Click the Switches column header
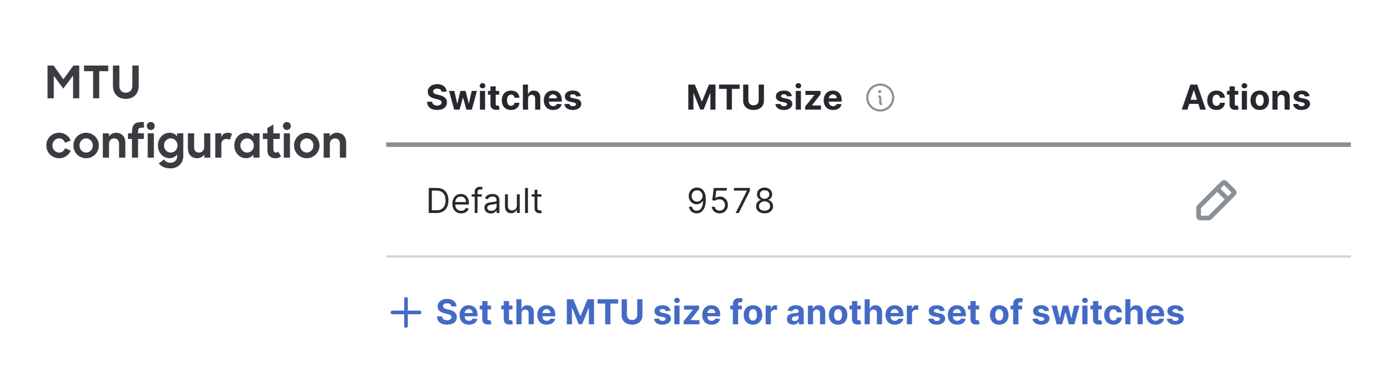This screenshot has height=387, width=1399. (504, 98)
